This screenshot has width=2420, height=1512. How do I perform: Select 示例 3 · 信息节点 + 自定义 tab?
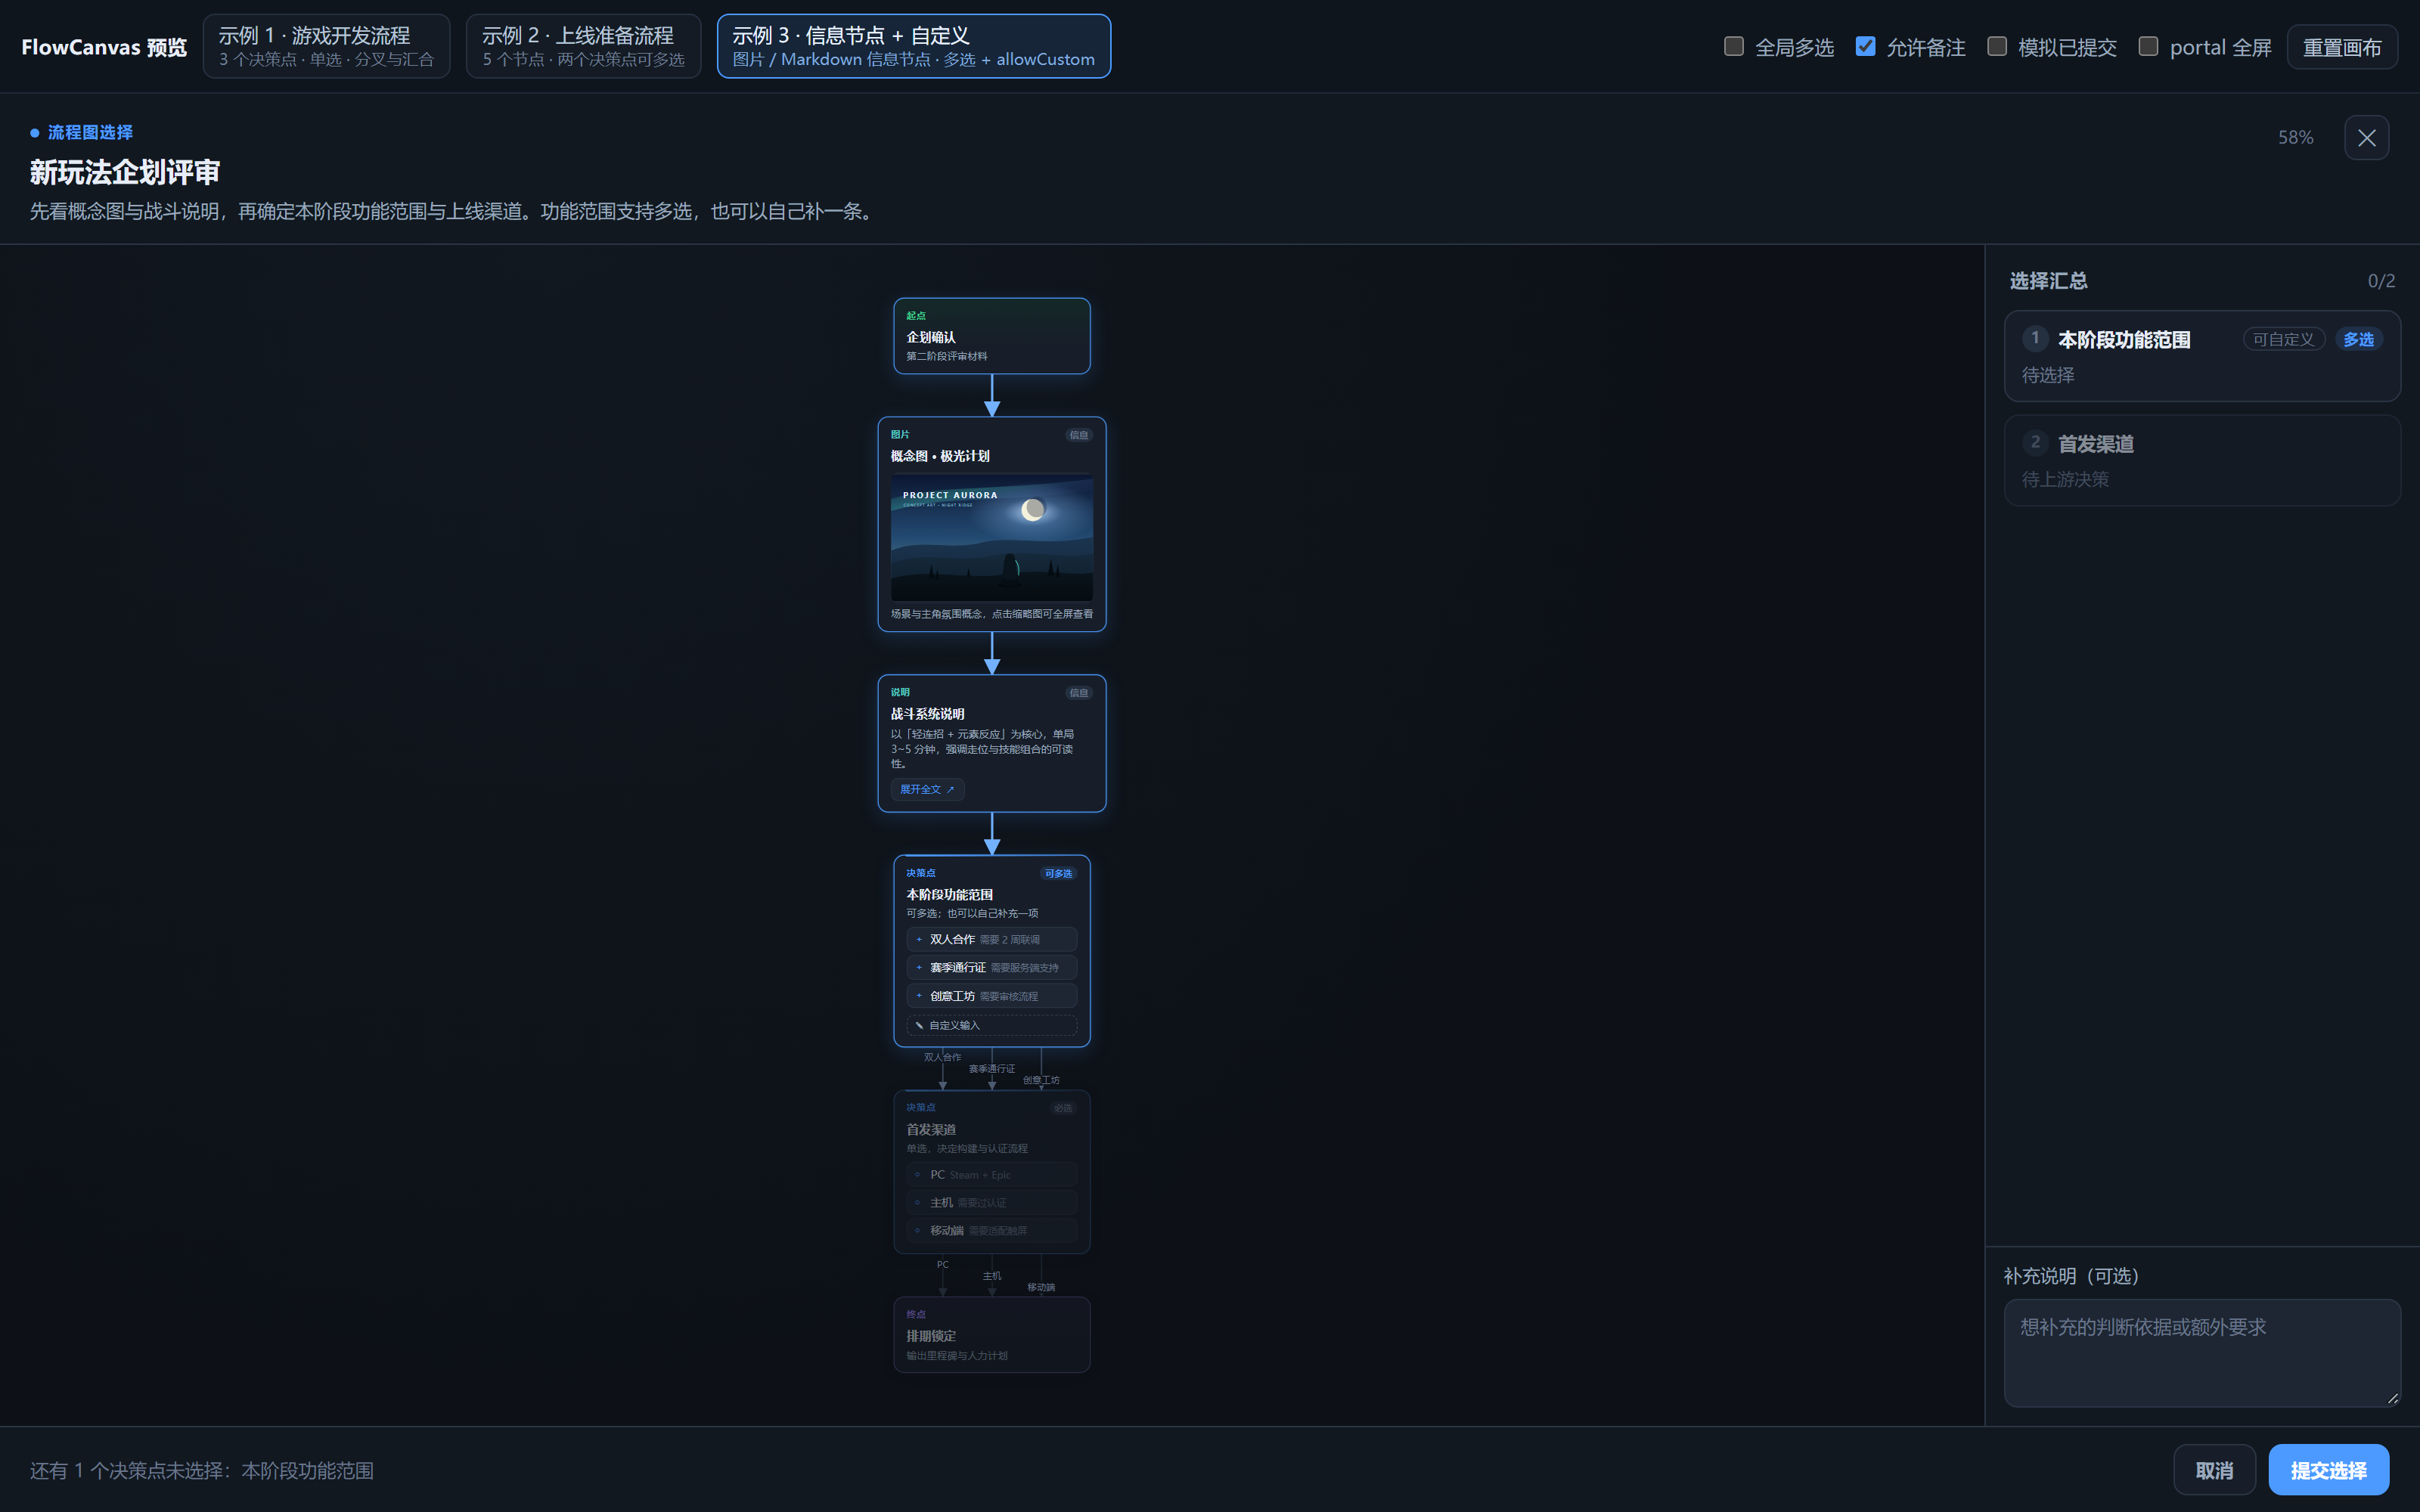coord(913,46)
